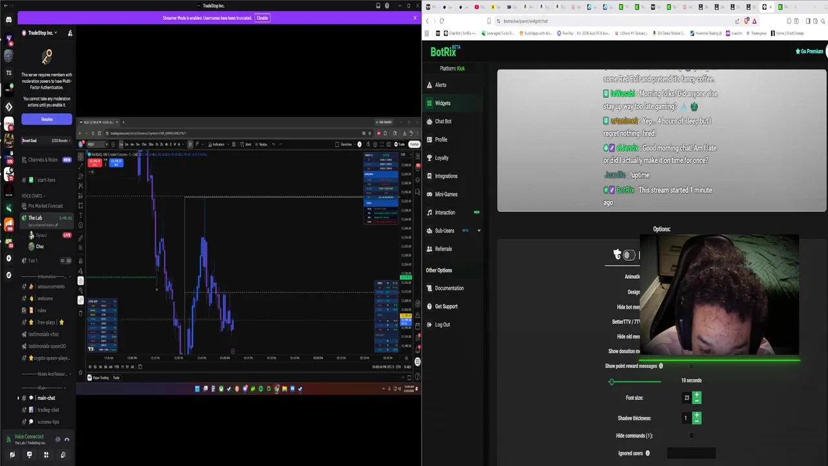The height and width of the screenshot is (466, 828).
Task: Expand Sub-Users submenu chevron
Action: pos(479,230)
